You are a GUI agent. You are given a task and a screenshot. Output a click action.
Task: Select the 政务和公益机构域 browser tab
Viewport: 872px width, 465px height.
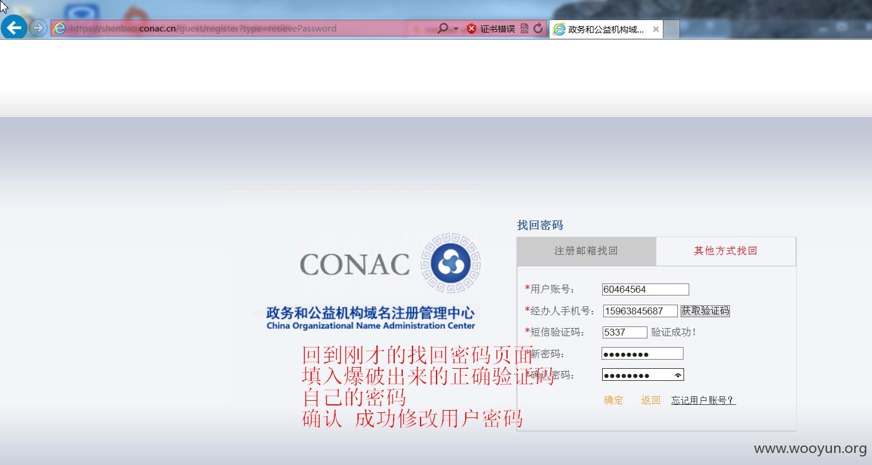(606, 29)
